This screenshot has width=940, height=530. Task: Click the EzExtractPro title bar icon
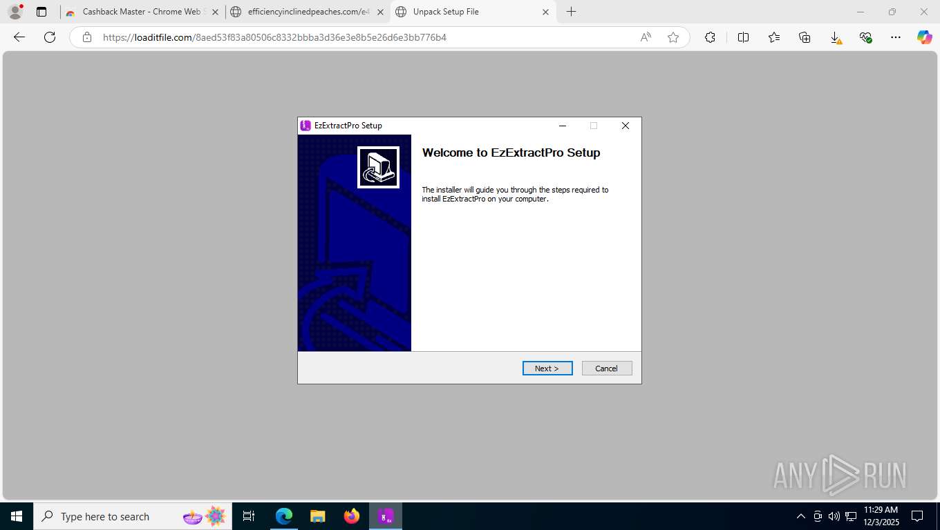305,126
